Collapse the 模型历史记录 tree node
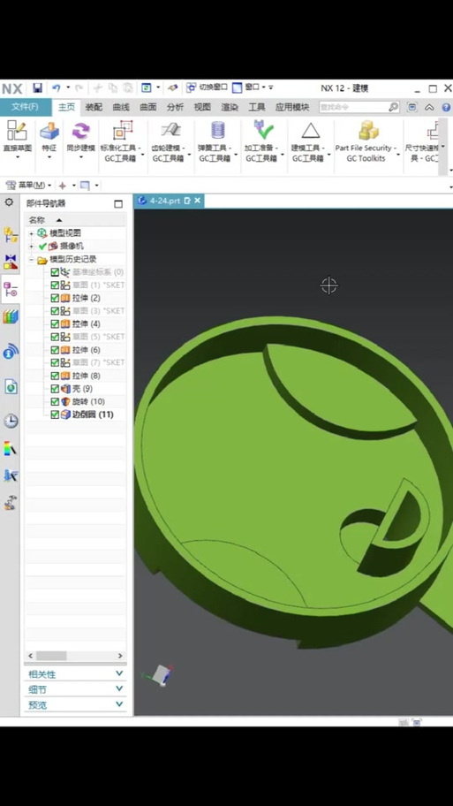Image resolution: width=453 pixels, height=806 pixels. pos(31,260)
